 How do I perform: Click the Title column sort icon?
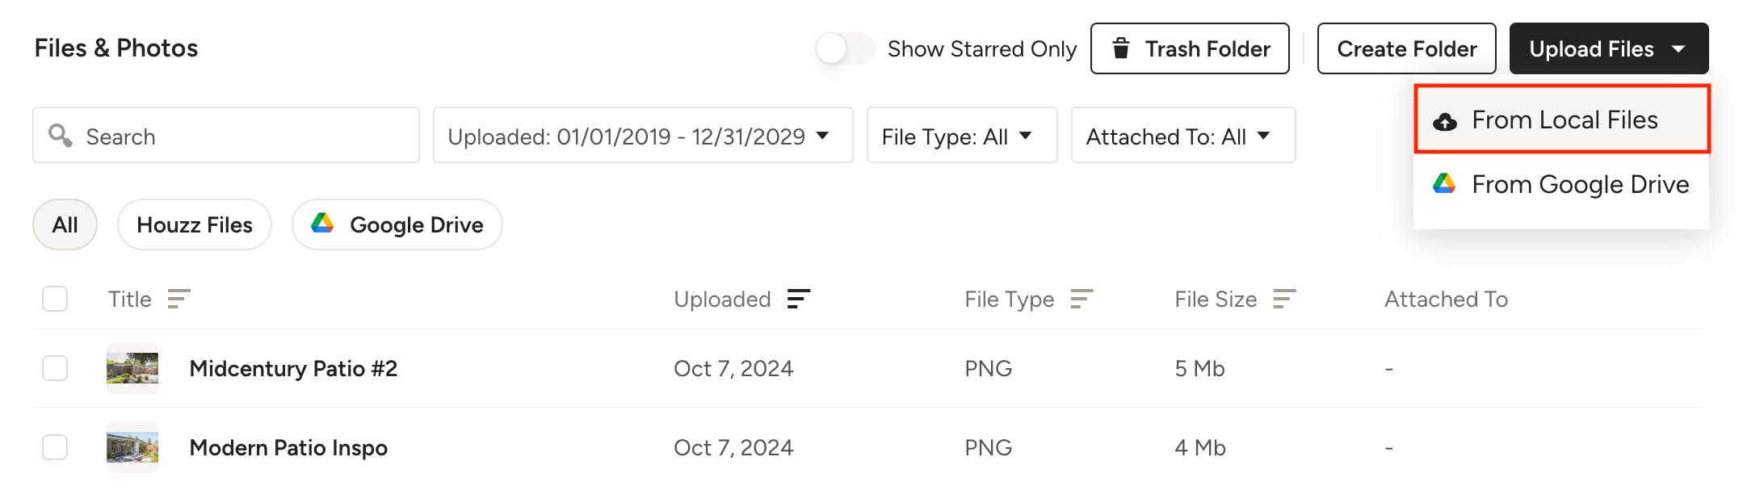(178, 300)
